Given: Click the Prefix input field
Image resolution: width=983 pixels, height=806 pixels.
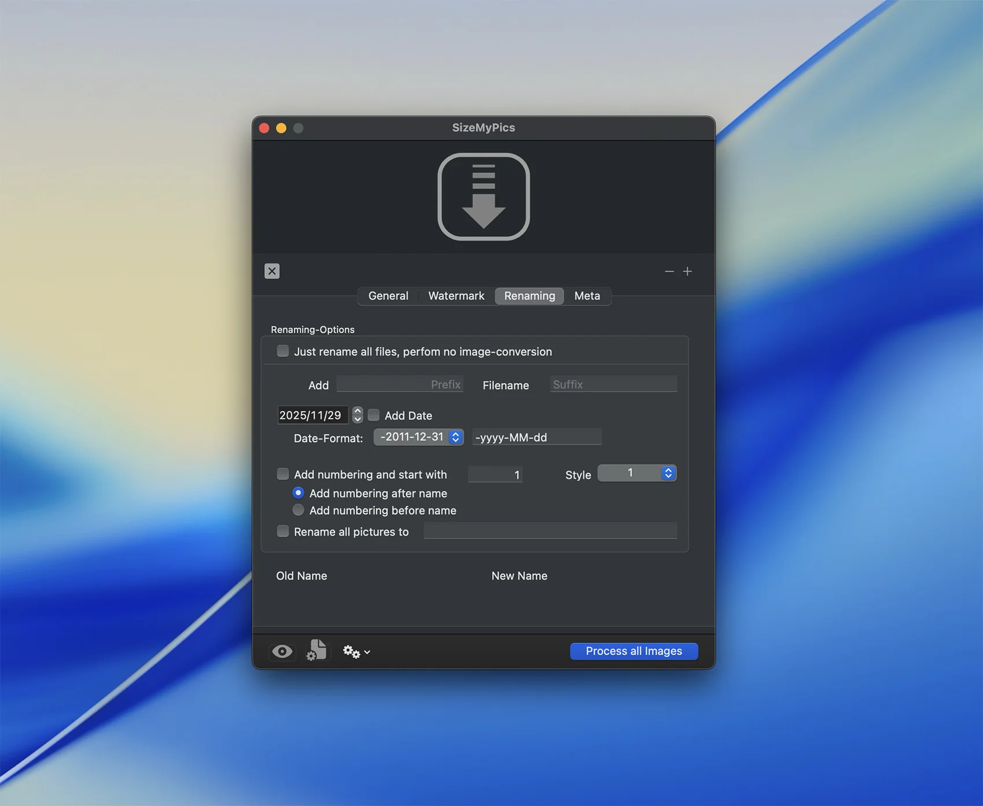Looking at the screenshot, I should 400,384.
